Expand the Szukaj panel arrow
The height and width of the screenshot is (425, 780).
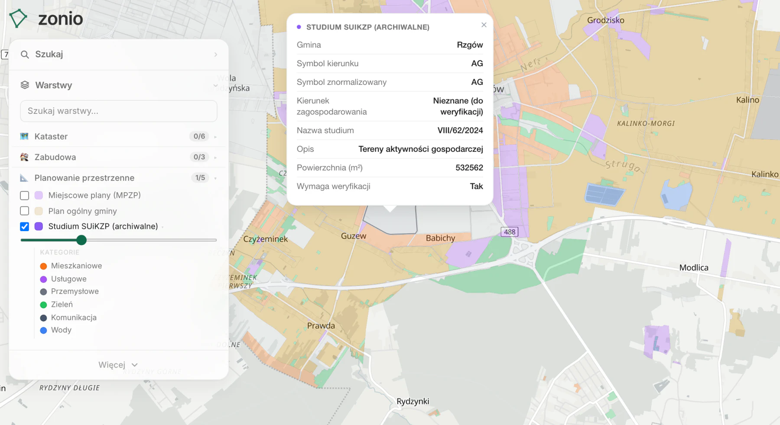click(216, 55)
